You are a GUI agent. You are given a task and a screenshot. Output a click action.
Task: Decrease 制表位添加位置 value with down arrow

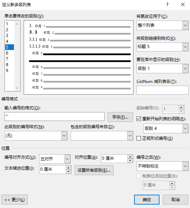172,187
